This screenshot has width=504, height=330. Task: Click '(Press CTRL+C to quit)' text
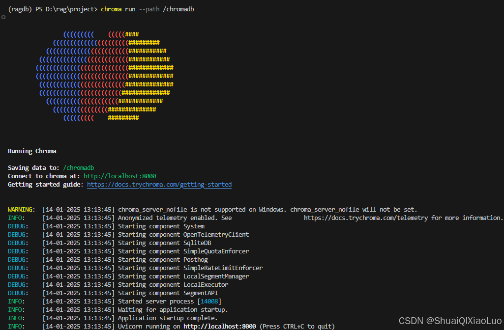(297, 326)
